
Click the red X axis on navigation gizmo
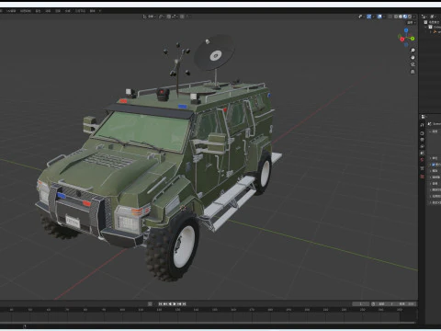click(x=402, y=39)
